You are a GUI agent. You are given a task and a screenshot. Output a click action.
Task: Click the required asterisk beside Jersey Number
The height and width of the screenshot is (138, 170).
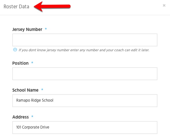pyautogui.click(x=46, y=29)
